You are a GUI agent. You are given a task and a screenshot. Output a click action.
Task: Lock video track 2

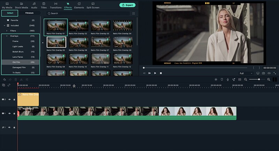(14, 99)
